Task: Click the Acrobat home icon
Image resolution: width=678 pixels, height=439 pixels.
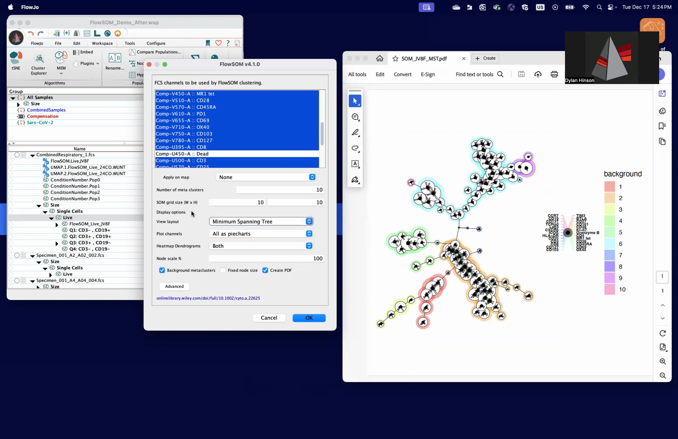Action: (379, 59)
